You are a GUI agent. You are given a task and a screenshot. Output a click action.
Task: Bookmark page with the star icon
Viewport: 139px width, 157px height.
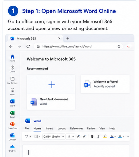[119, 46]
